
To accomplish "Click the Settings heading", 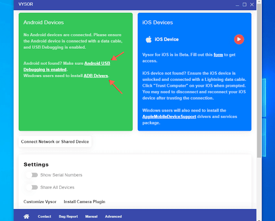I will click(36, 164).
